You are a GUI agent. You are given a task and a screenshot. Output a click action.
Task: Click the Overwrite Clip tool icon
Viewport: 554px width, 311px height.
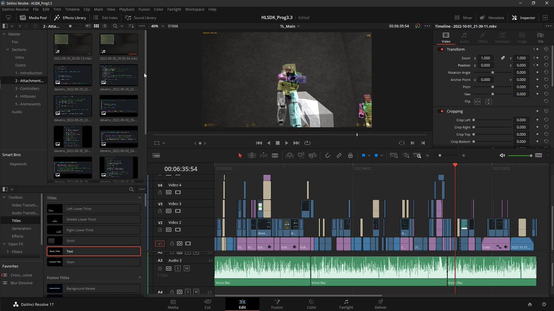click(301, 156)
